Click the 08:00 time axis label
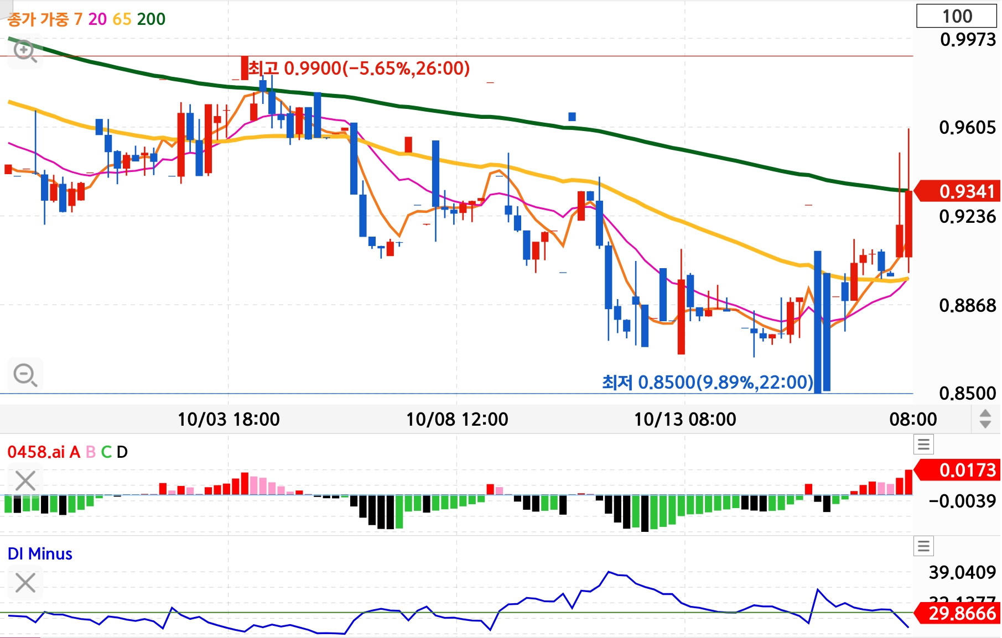The height and width of the screenshot is (638, 1002). point(913,419)
